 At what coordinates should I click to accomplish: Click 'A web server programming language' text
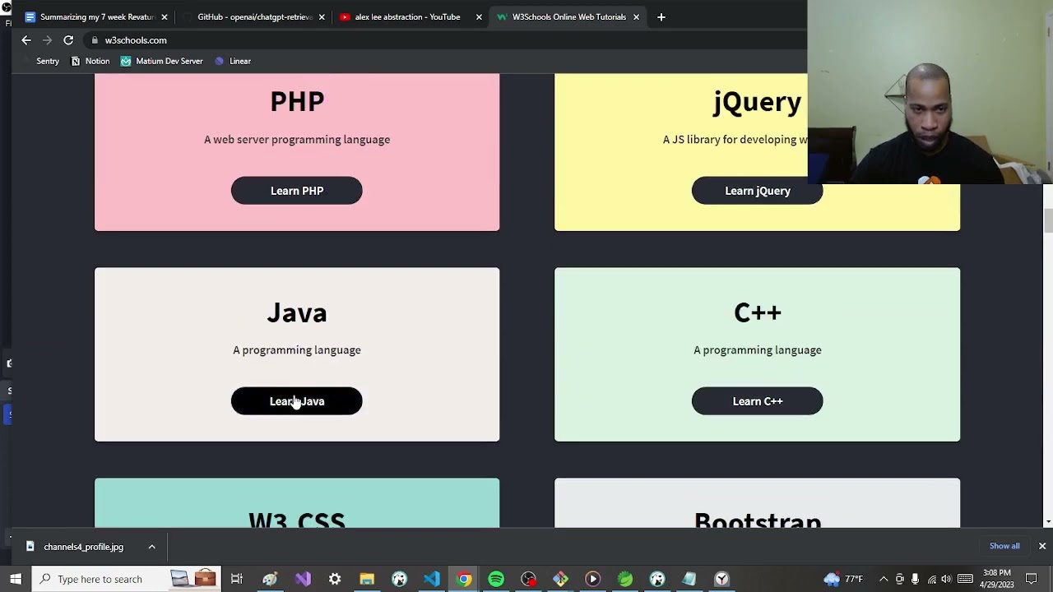pos(297,140)
